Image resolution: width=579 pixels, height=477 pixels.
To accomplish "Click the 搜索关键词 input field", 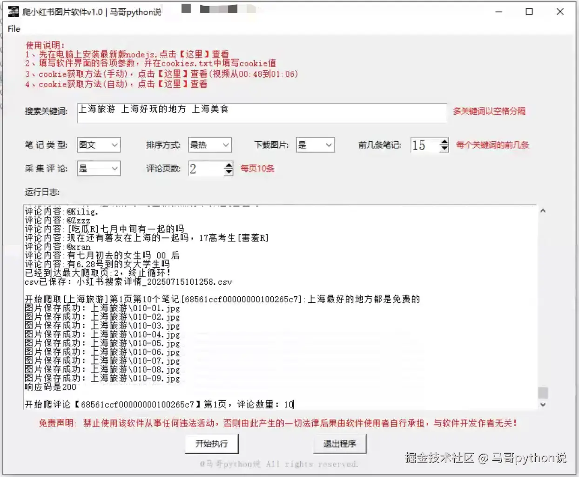I will click(261, 113).
